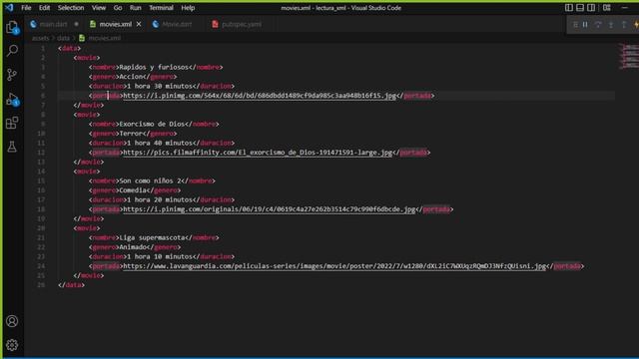Open the View menu
This screenshot has height=359, width=639.
pyautogui.click(x=98, y=8)
